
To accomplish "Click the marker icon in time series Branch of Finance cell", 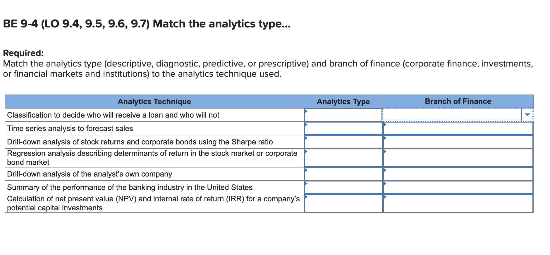I will click(x=385, y=125).
